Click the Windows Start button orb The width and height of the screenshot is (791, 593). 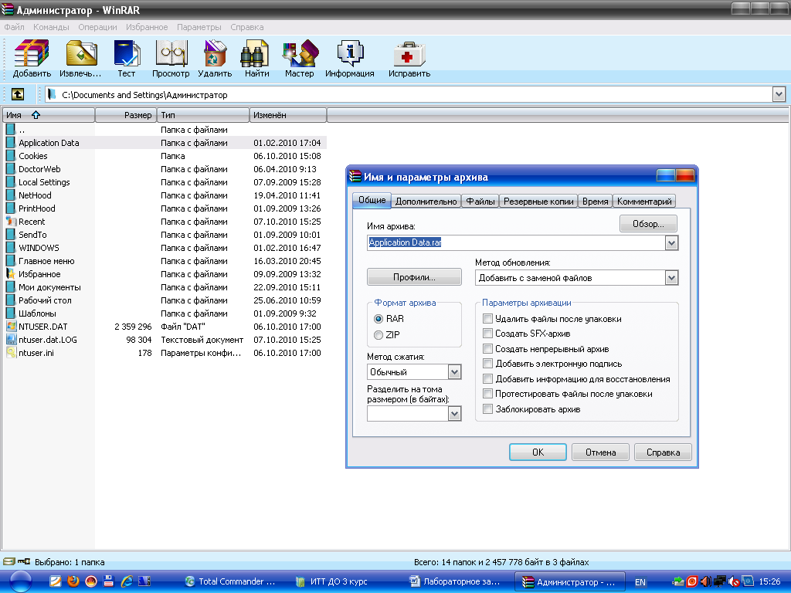[20, 581]
